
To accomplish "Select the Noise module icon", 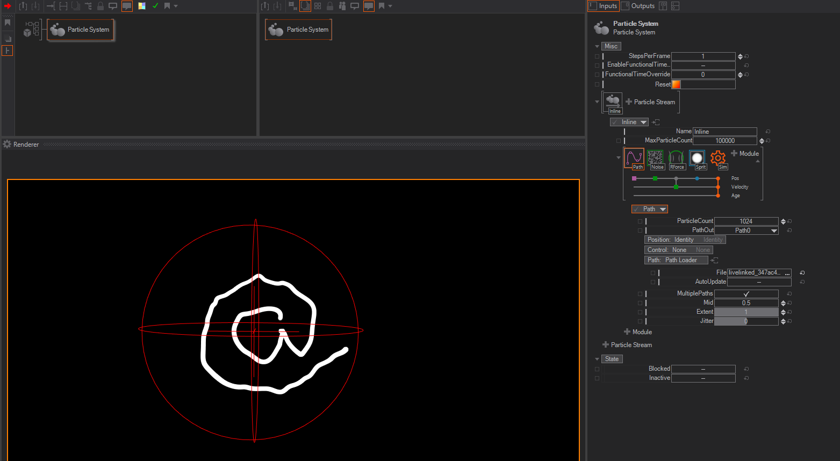I will click(x=655, y=158).
